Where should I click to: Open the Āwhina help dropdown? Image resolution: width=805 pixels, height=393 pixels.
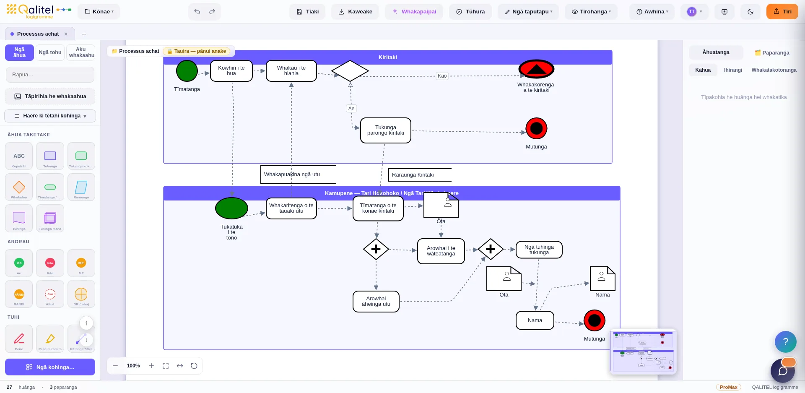pyautogui.click(x=652, y=12)
